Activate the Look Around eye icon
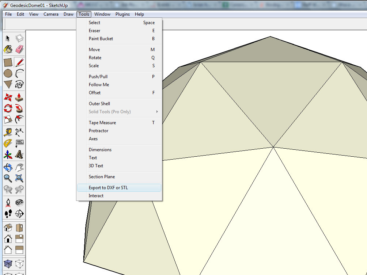The height and width of the screenshot is (275, 367). pos(19,203)
